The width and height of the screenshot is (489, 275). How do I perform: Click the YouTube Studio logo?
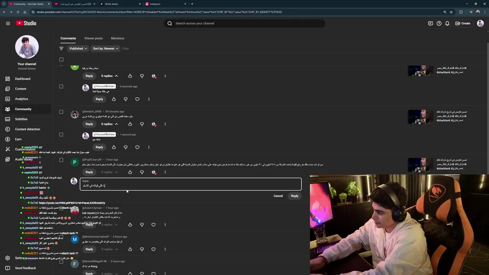point(26,23)
